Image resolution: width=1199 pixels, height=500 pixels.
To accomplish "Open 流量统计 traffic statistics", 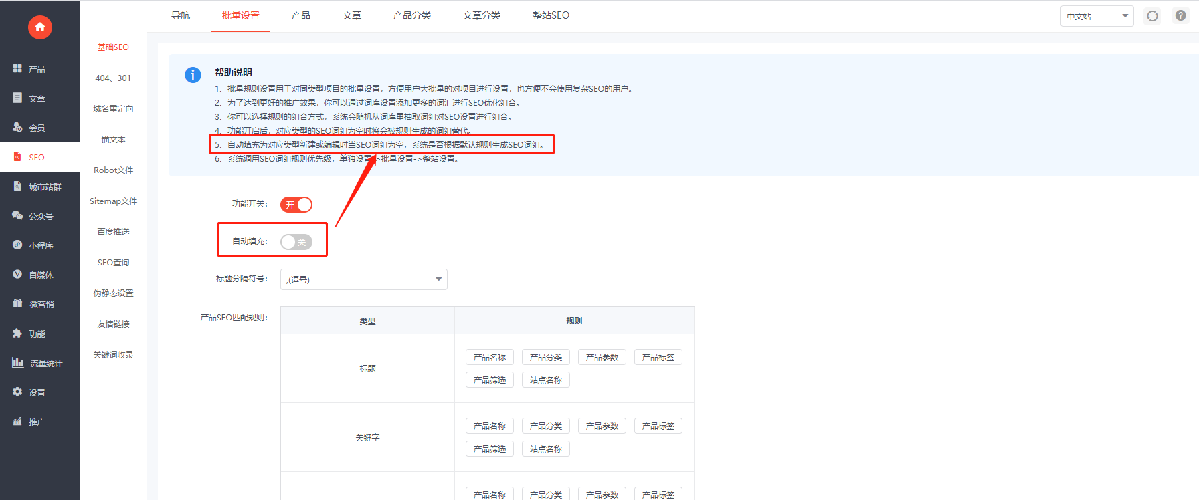I will [45, 363].
